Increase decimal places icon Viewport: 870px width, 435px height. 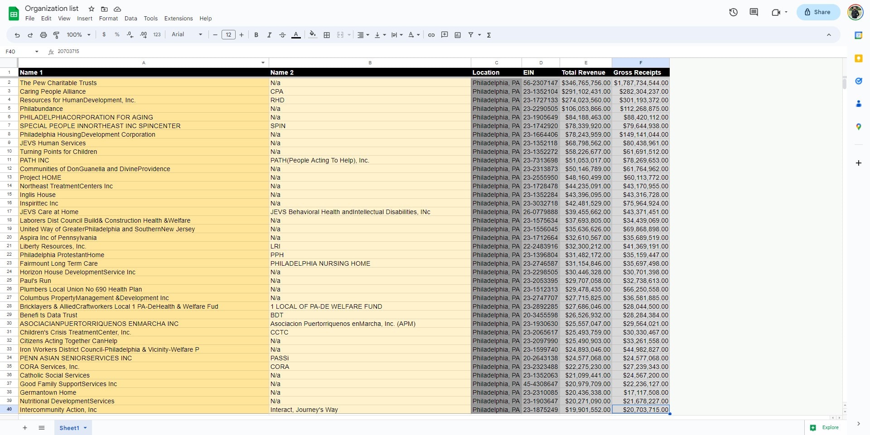pyautogui.click(x=143, y=34)
